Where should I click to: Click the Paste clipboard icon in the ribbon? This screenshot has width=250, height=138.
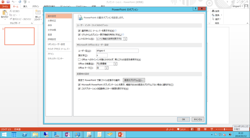pyautogui.click(x=5, y=12)
